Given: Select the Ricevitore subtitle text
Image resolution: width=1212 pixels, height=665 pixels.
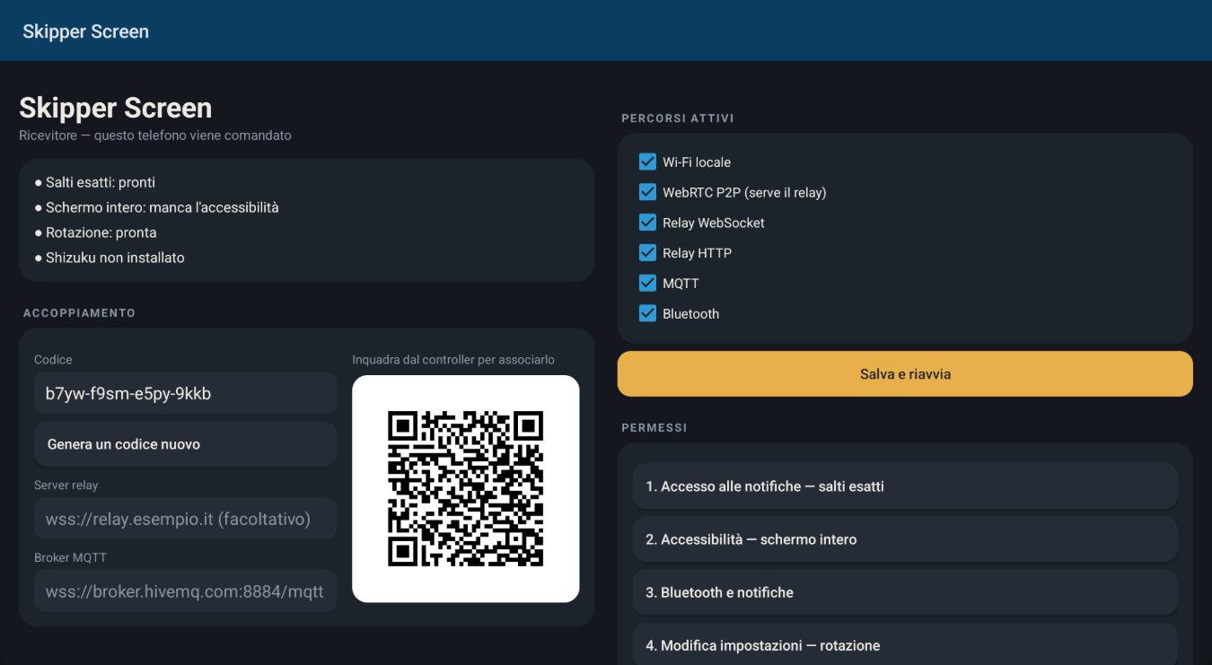Looking at the screenshot, I should tap(155, 136).
